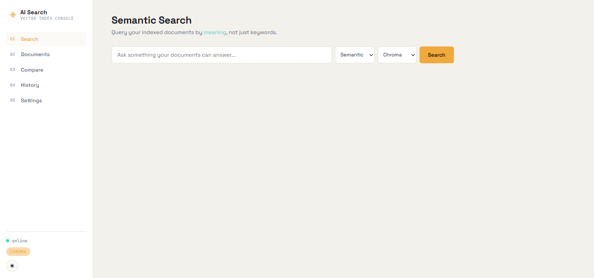Focus the query input asking your documents

coord(222,55)
